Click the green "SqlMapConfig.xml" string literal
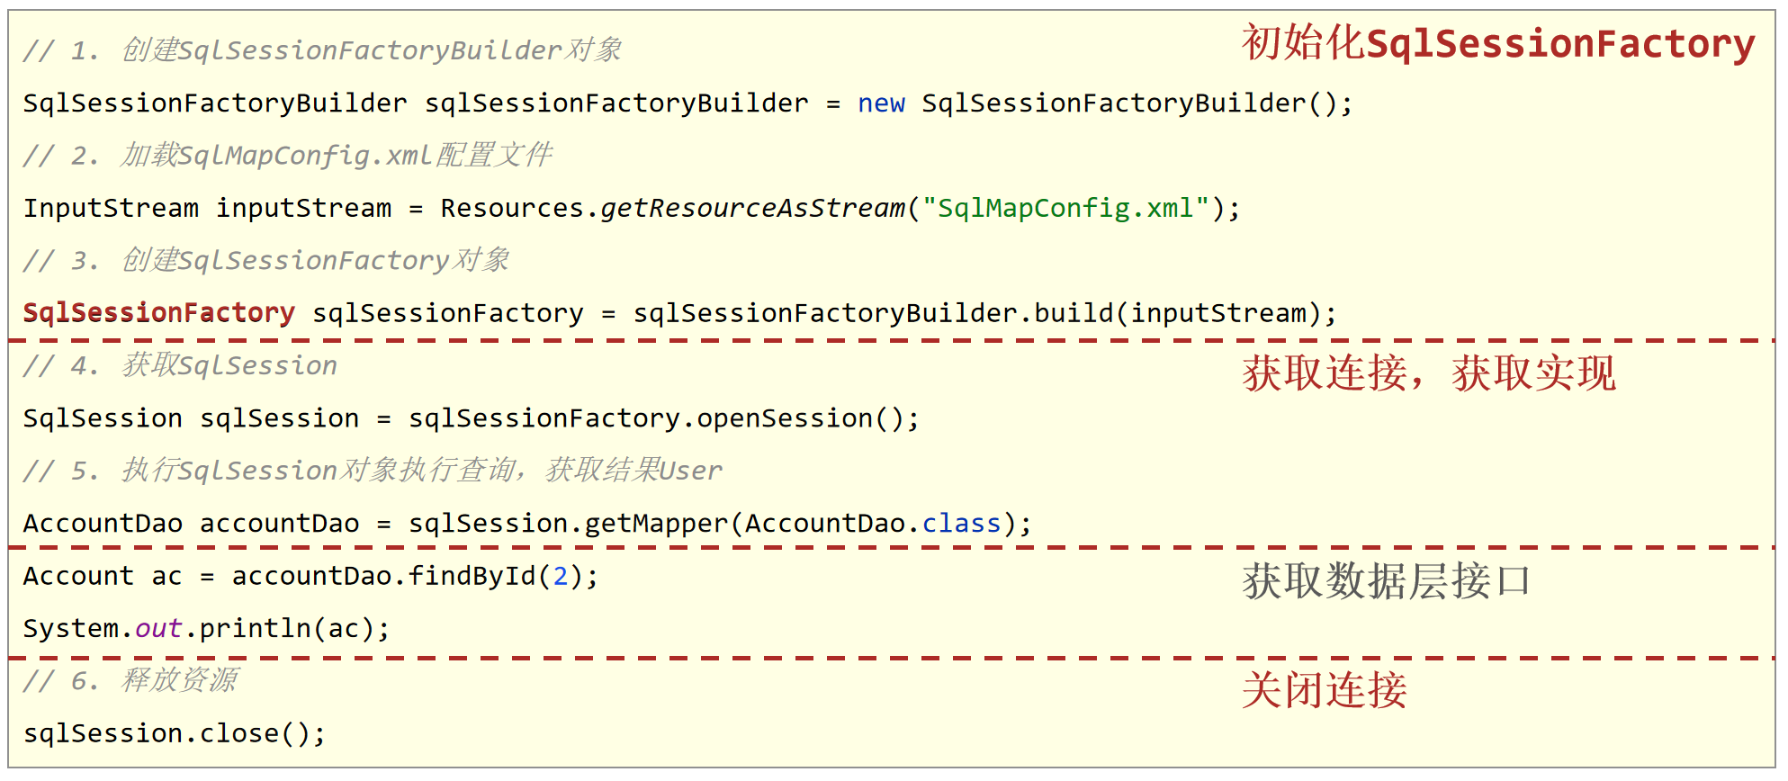Viewport: 1788px width, 781px height. [x=1065, y=209]
